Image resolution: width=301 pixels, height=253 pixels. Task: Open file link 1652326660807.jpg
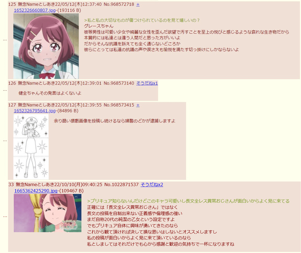35,10
